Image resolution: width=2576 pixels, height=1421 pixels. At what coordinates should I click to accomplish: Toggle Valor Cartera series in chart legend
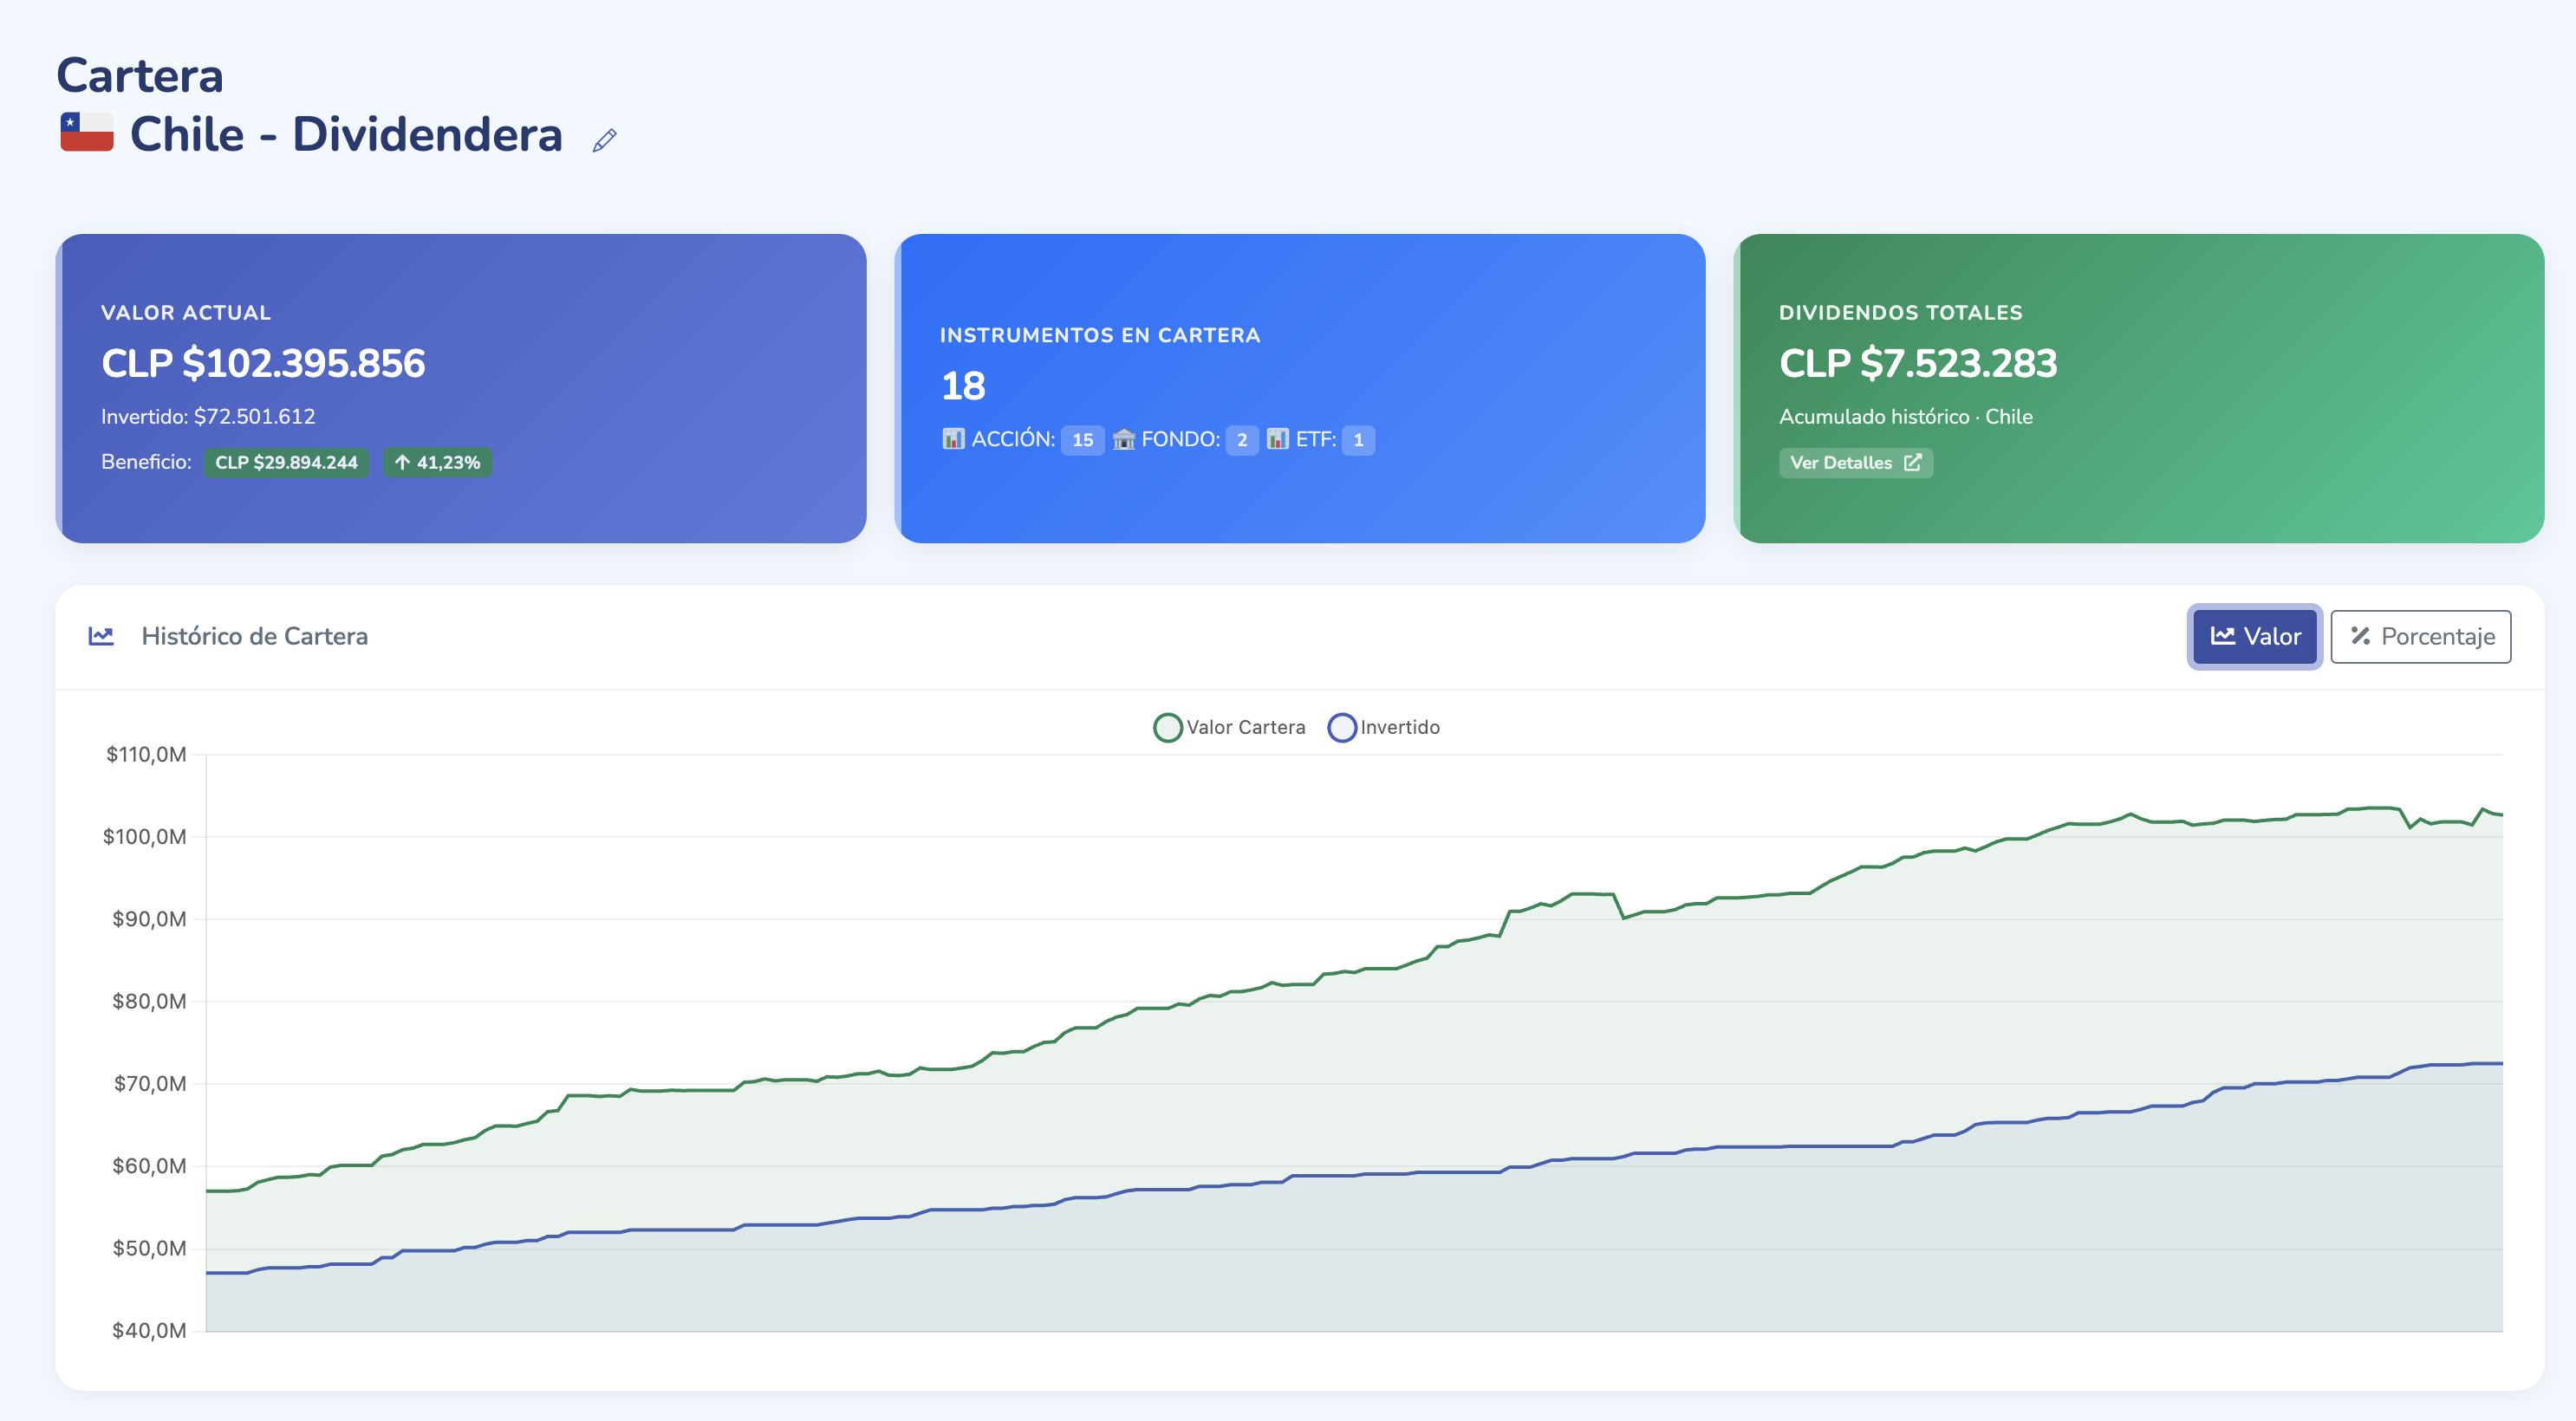[1245, 727]
